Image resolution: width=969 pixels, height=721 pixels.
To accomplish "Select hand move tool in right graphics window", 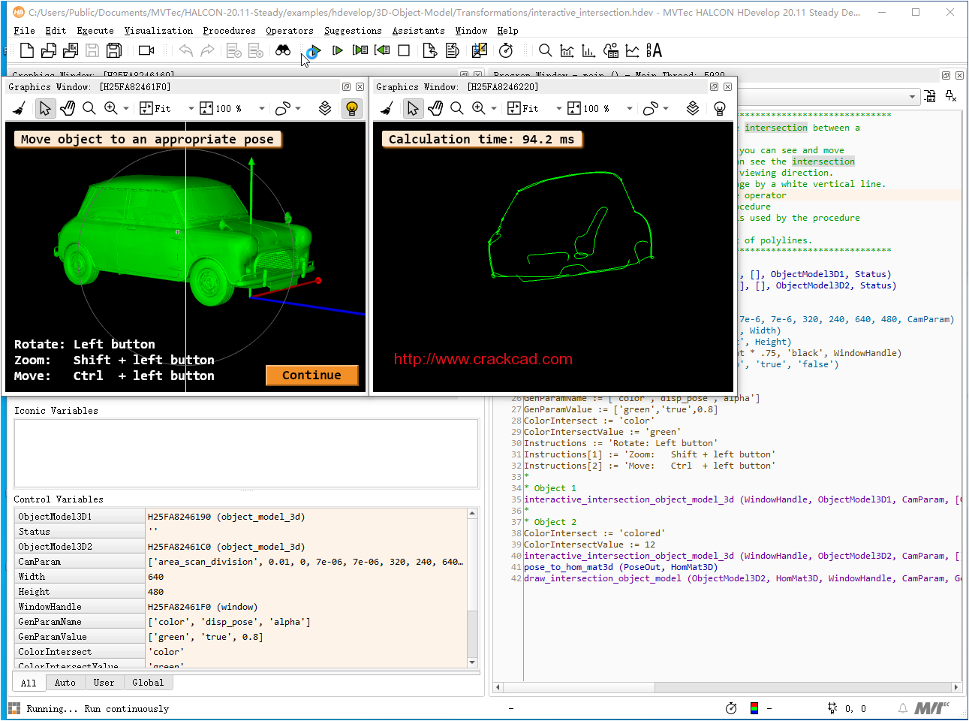I will 435,108.
